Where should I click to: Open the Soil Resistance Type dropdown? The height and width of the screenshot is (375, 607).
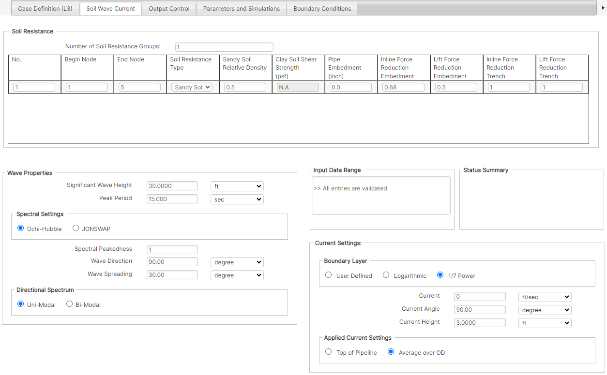[192, 87]
